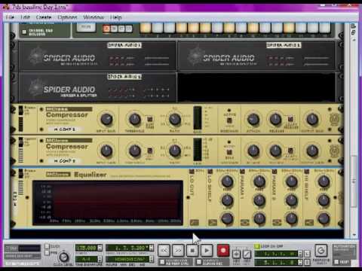Click the Equalizer frequency response display
Screen dimensions: 362x271
108,202
